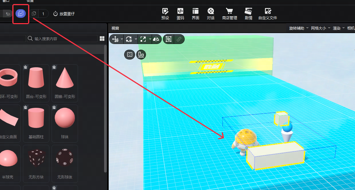355x190 pixels.
Task: Open the 蛋码 code editor
Action: coord(180,14)
